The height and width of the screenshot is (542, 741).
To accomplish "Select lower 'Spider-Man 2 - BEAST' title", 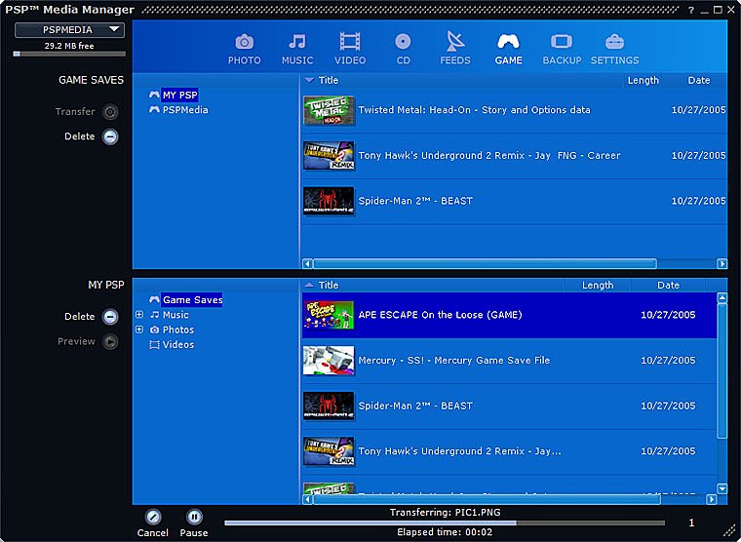I will coord(415,406).
